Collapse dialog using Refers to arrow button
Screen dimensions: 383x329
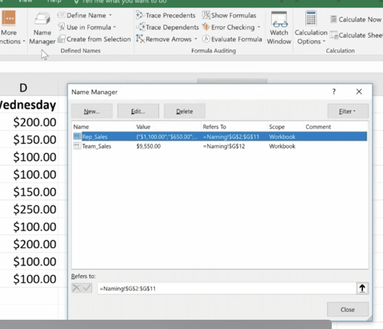[362, 288]
